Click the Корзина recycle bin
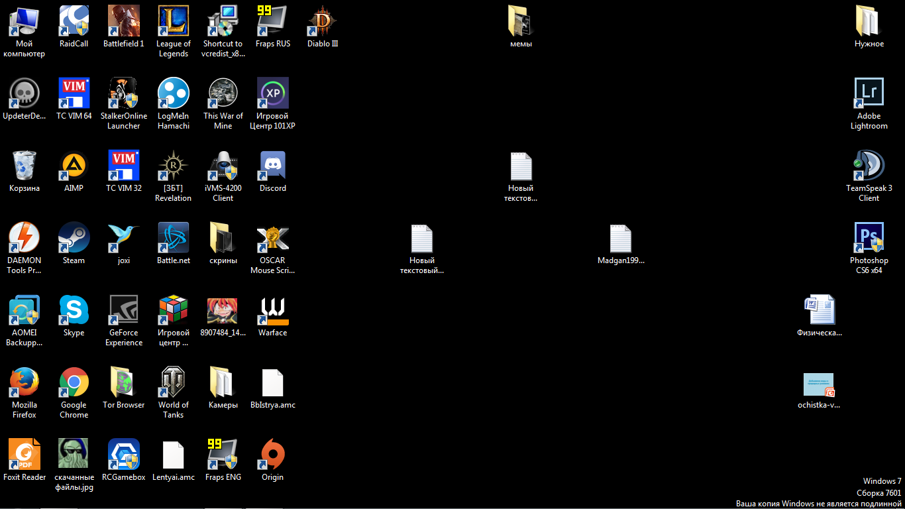 coord(25,166)
